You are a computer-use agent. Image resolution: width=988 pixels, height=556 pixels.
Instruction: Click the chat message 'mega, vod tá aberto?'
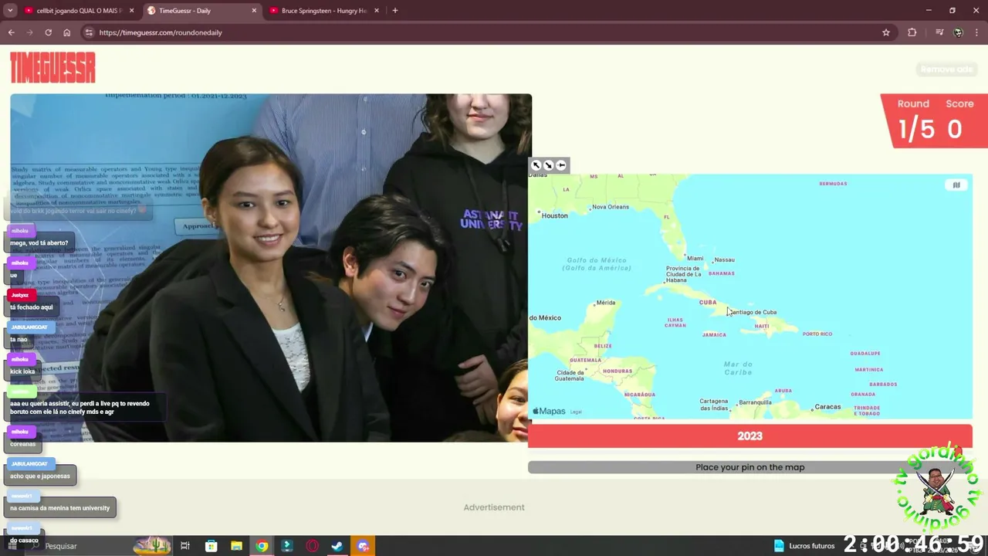(x=39, y=242)
